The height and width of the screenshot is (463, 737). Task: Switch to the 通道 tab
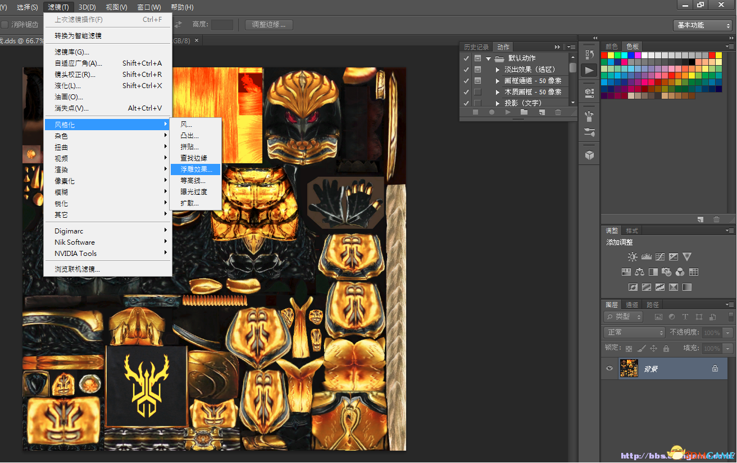pos(632,305)
